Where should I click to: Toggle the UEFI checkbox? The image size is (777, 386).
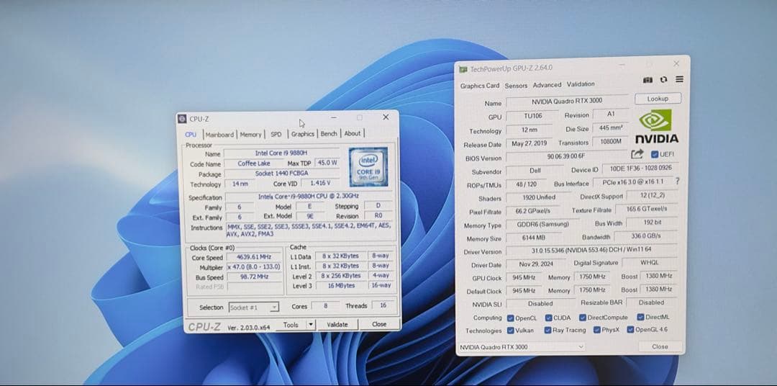point(654,154)
